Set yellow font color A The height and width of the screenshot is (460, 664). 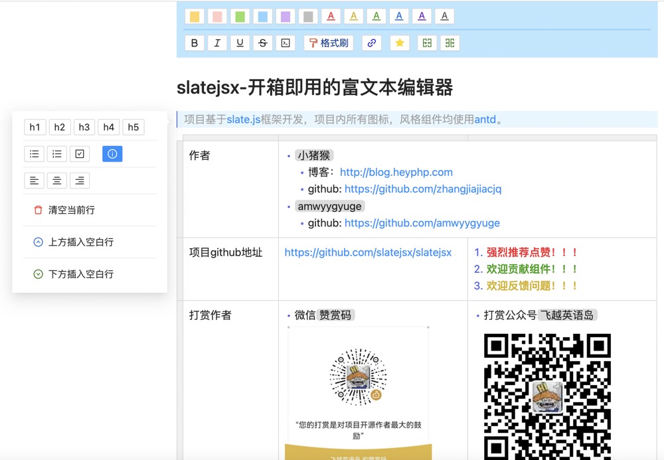354,16
